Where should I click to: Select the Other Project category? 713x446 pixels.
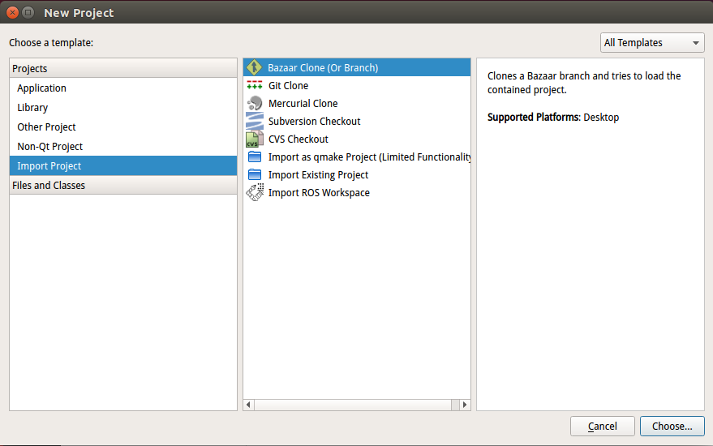click(x=123, y=127)
